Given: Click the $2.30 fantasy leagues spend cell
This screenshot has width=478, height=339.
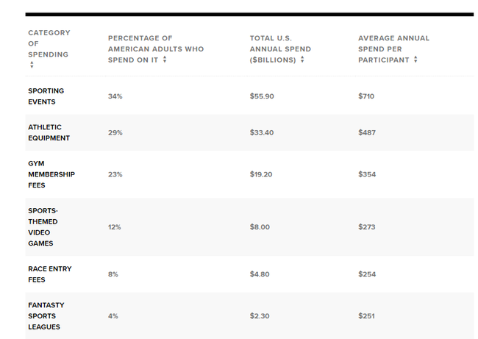Looking at the screenshot, I should pyautogui.click(x=260, y=316).
